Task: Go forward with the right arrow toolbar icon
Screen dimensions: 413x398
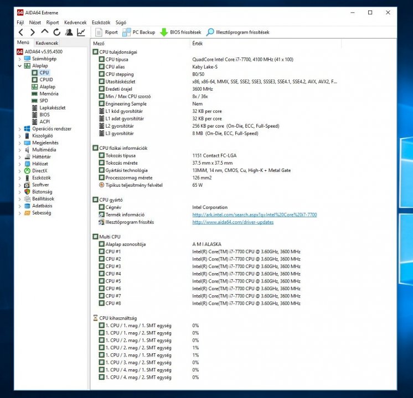Action: [x=33, y=33]
